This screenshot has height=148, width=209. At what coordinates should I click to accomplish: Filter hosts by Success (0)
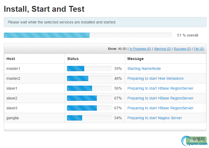click(182, 49)
